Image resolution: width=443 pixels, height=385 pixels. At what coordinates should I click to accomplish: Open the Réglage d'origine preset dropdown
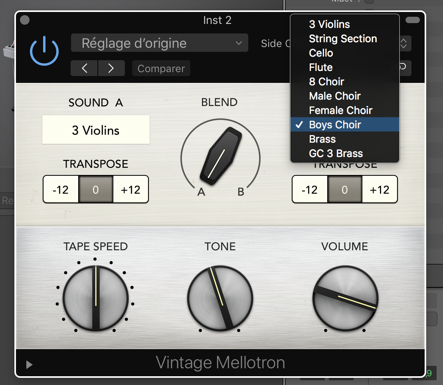159,43
